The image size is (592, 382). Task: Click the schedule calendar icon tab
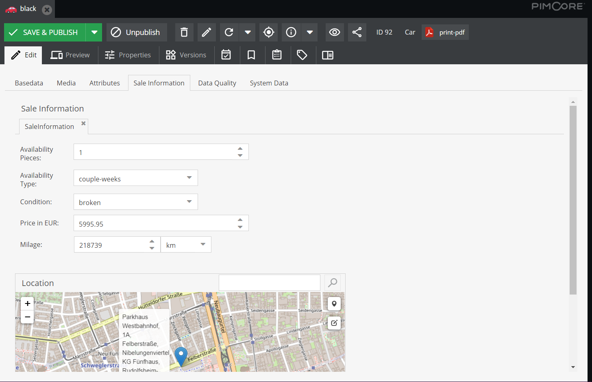[226, 55]
